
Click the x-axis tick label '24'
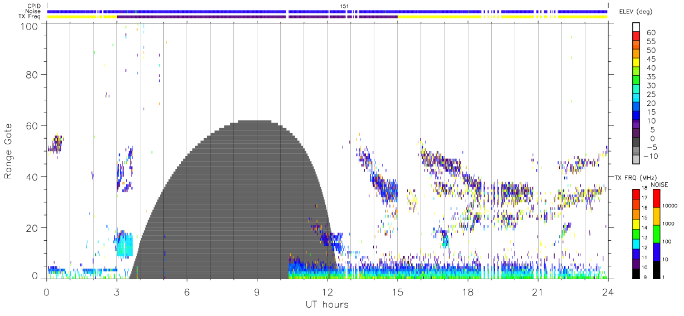(608, 291)
